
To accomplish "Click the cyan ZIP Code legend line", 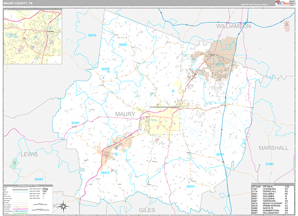I will click(x=20, y=192).
